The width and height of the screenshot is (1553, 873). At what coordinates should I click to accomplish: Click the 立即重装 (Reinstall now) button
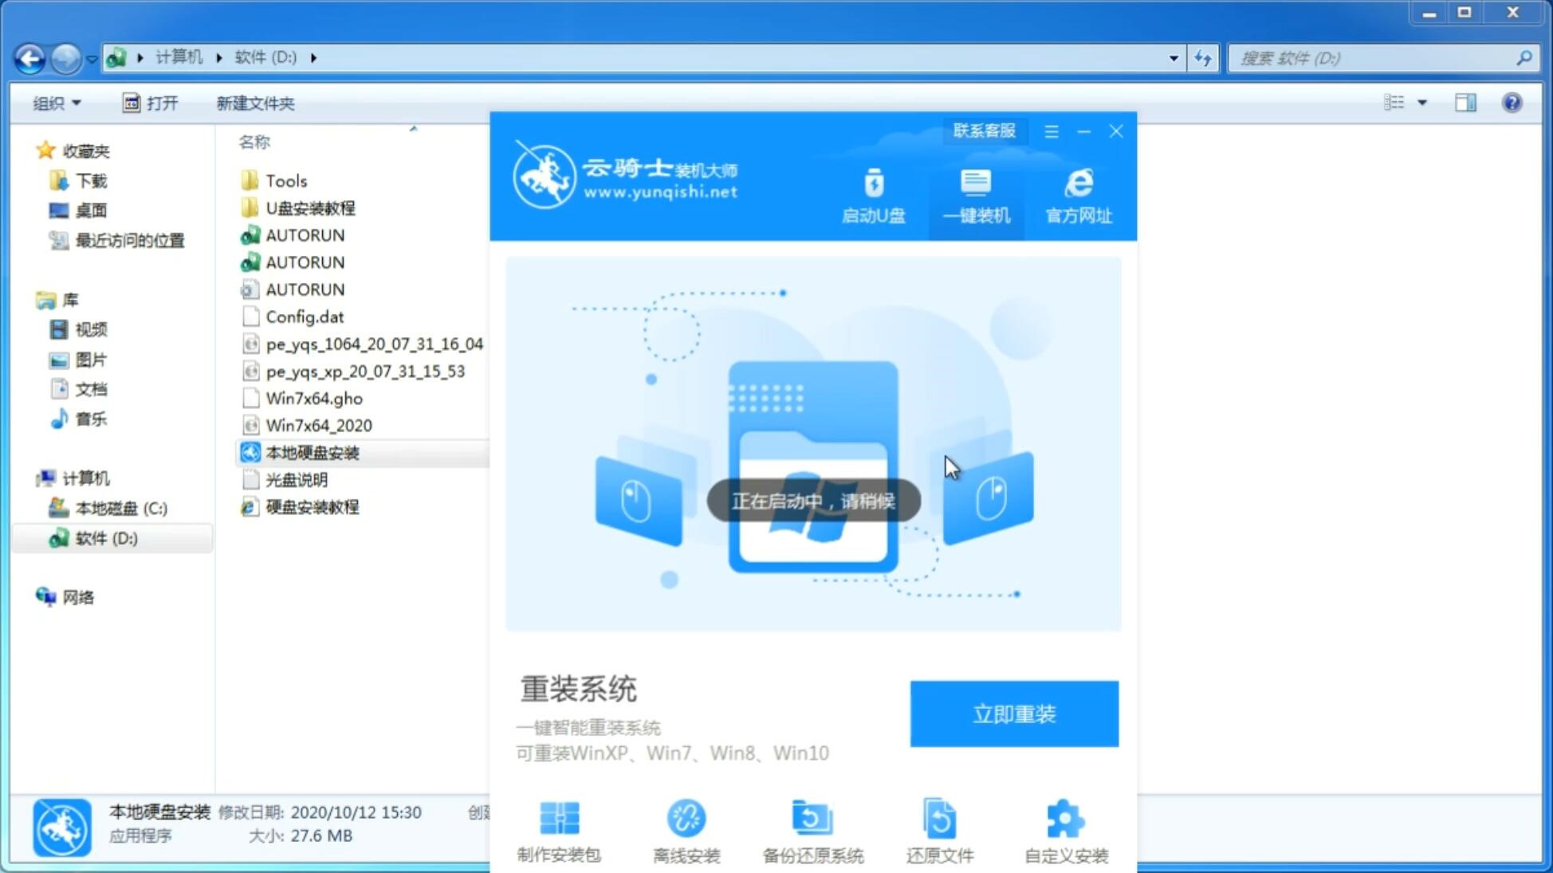pos(1014,714)
